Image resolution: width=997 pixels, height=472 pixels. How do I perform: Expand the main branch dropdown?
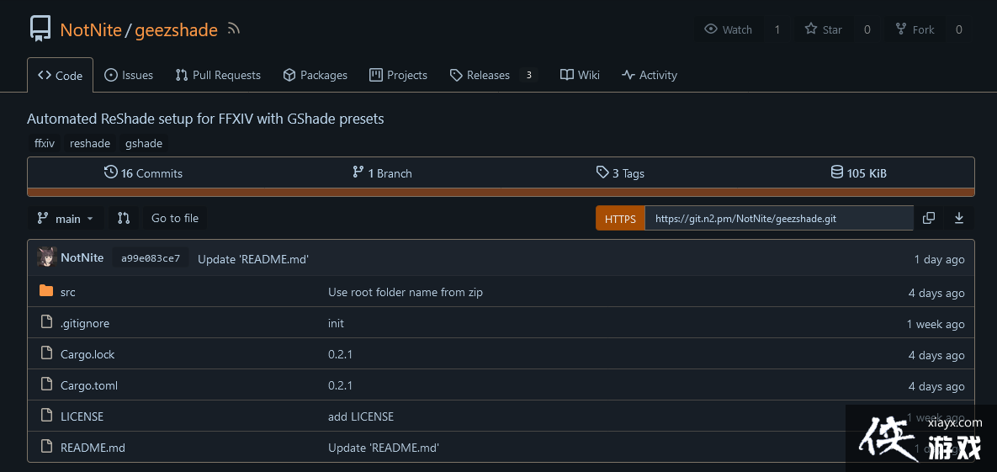(66, 218)
